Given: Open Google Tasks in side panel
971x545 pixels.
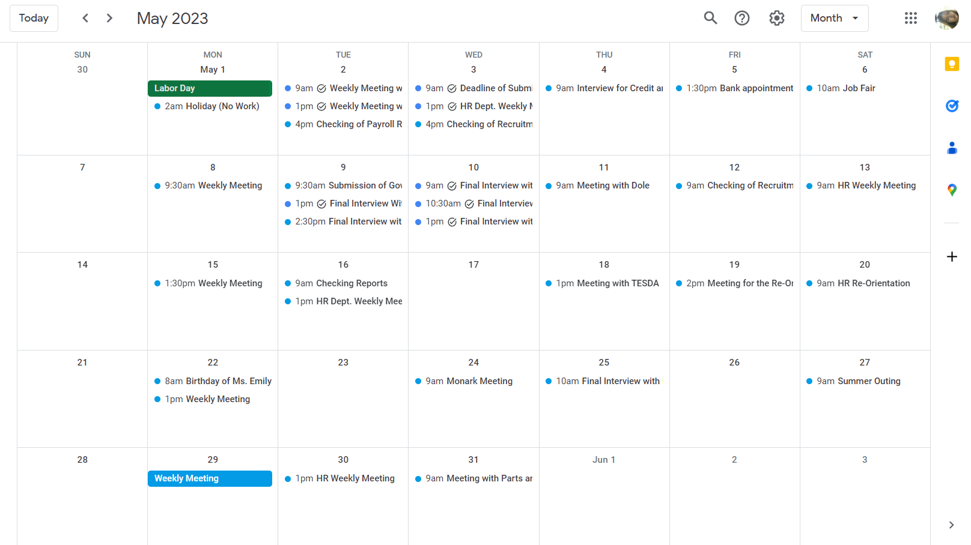Looking at the screenshot, I should [952, 106].
